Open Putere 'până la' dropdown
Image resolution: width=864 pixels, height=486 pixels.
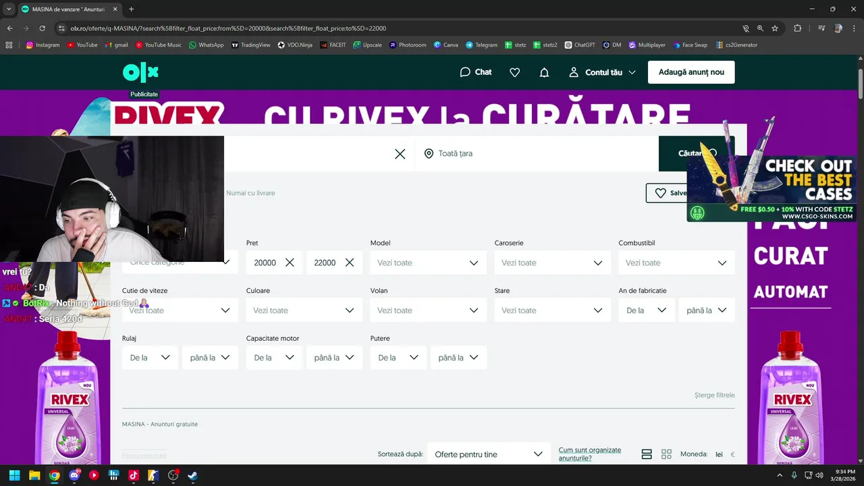click(x=458, y=358)
